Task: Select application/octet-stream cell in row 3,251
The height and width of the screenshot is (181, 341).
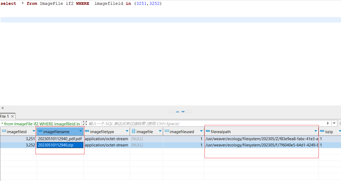Action: (x=107, y=139)
